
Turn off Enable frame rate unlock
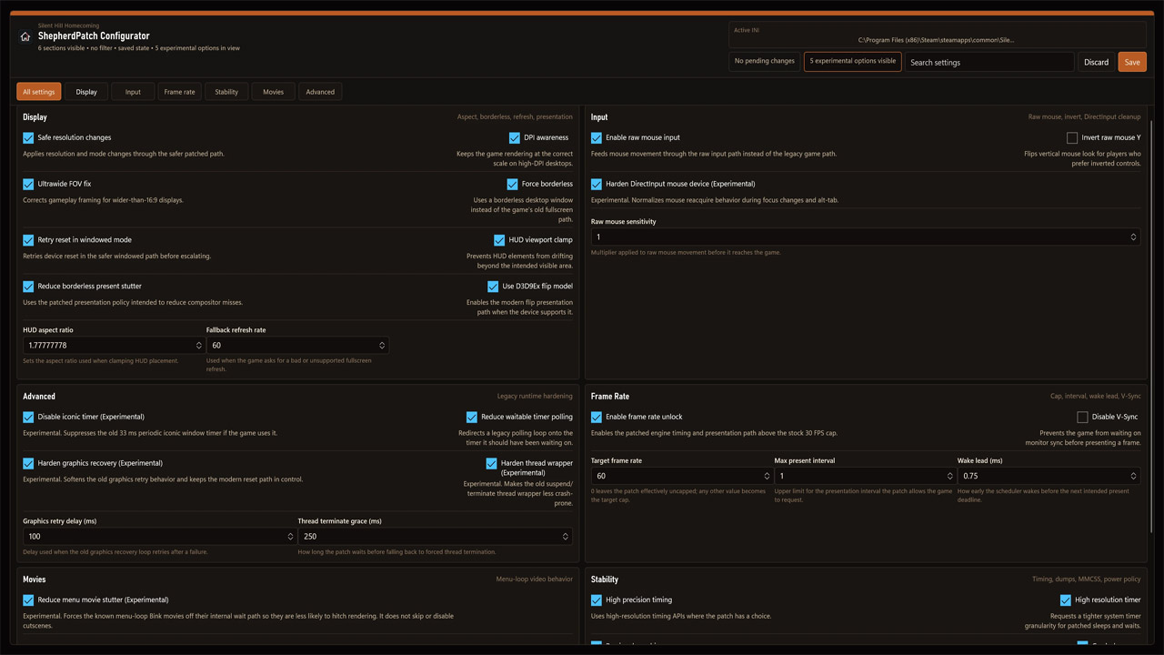(597, 418)
